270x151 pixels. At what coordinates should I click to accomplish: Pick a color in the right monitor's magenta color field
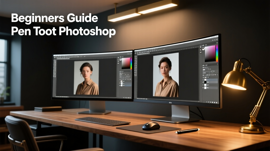pos(210,53)
